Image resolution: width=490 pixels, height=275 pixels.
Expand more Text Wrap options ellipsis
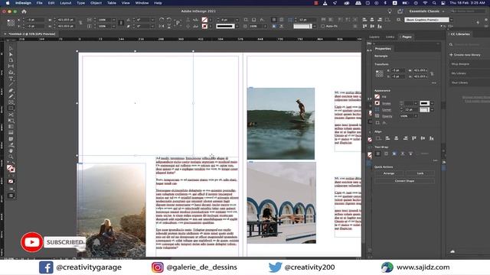pos(435,160)
